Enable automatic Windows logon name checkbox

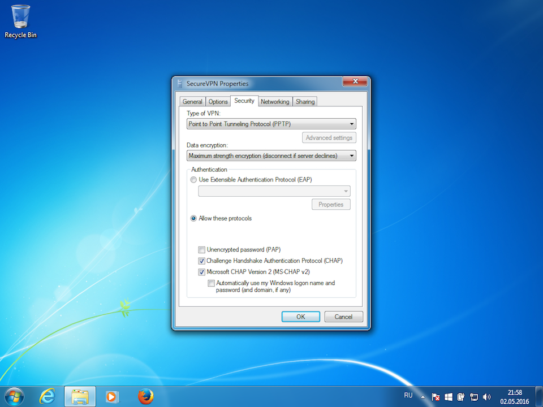pos(211,283)
